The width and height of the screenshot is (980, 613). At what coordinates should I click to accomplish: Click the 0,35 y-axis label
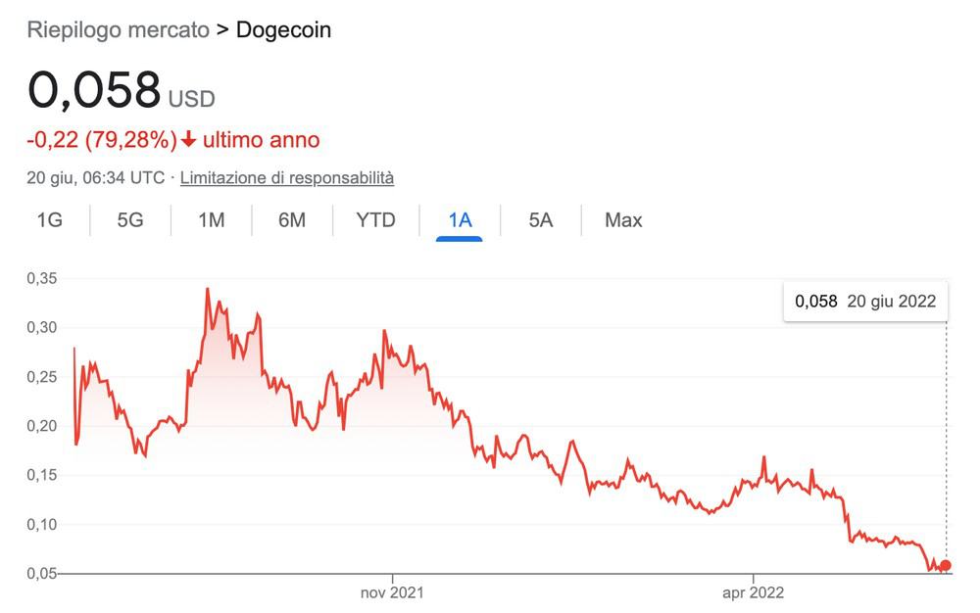click(x=42, y=278)
